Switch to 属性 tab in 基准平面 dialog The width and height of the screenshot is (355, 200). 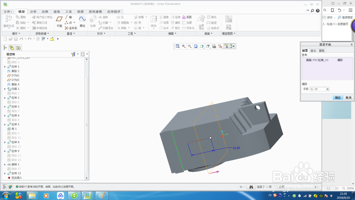click(x=322, y=51)
